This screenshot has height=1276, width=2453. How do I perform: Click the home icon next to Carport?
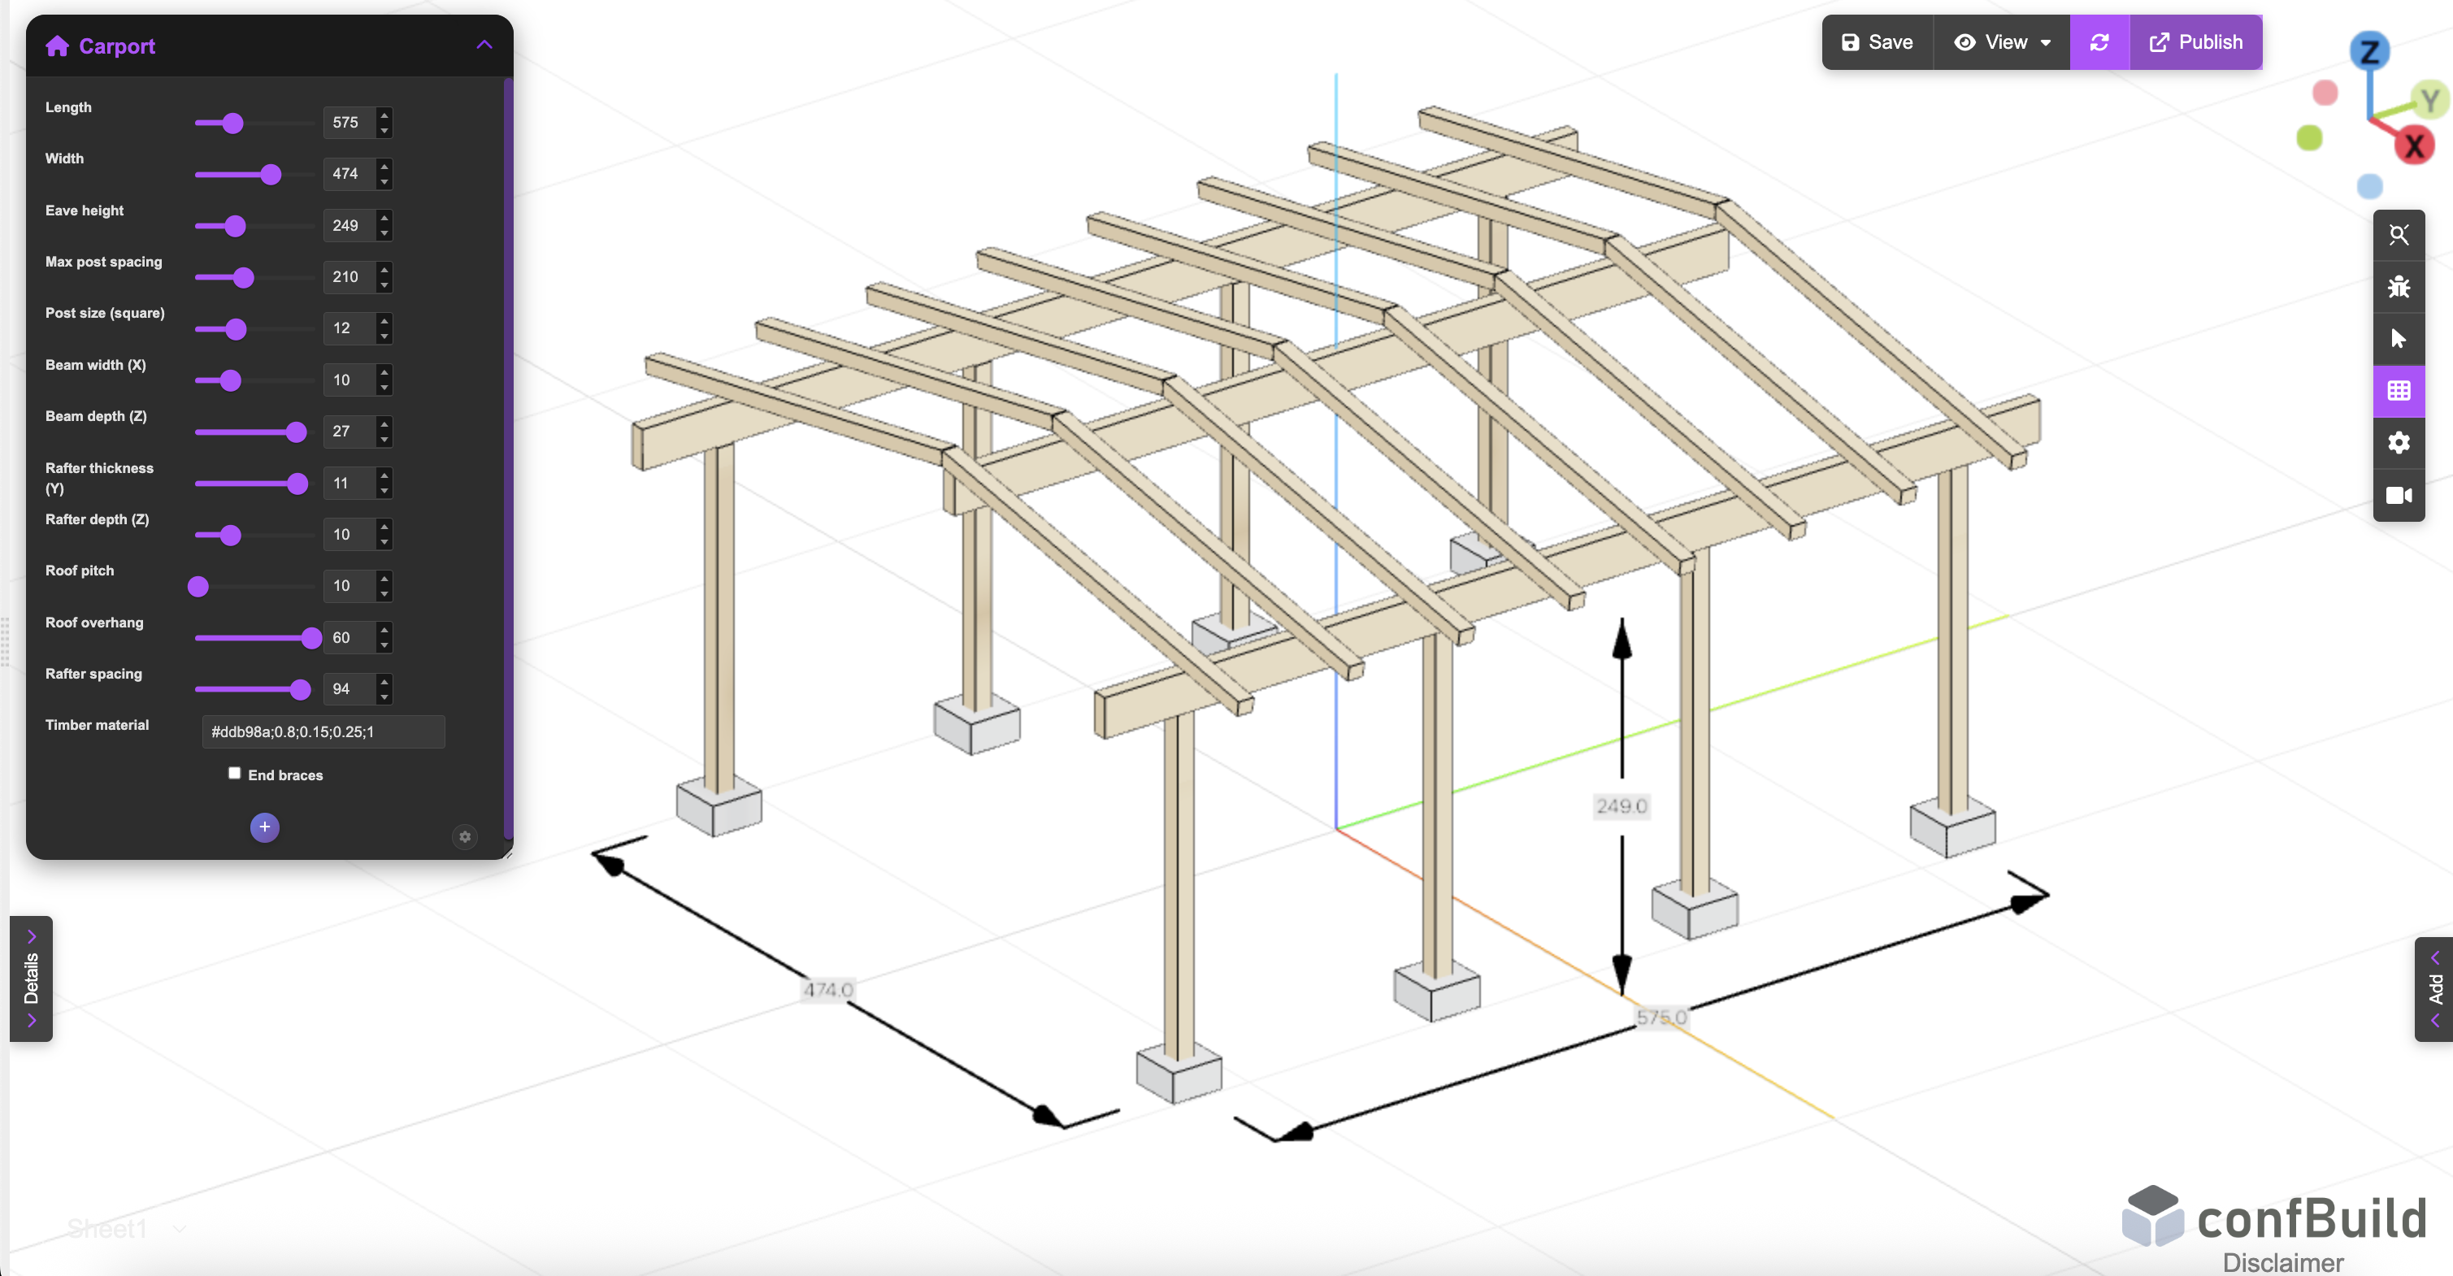click(56, 45)
